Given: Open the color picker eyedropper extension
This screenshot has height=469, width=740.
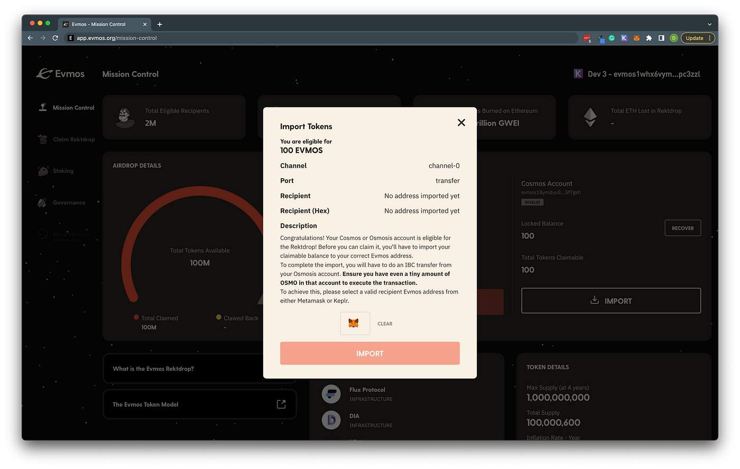Looking at the screenshot, I should point(600,38).
